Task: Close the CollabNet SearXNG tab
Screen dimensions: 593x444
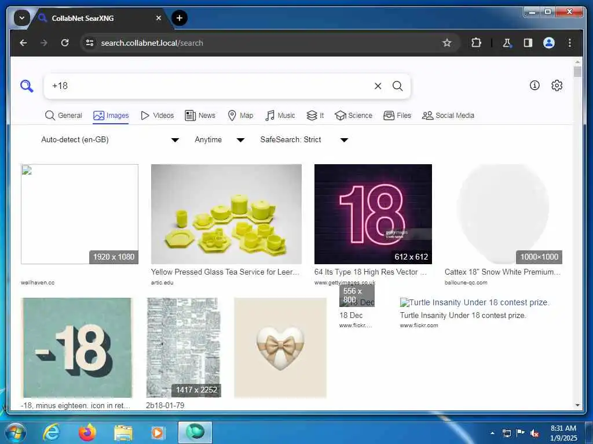Action: point(159,18)
